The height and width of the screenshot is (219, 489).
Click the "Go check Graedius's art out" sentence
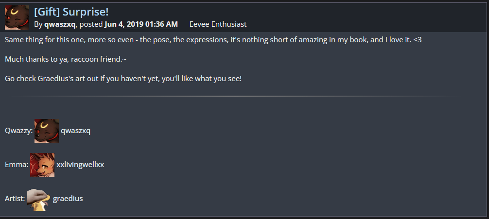(123, 78)
